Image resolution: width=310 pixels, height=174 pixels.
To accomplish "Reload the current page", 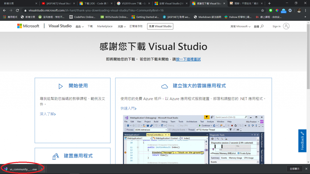I will click(17, 11).
